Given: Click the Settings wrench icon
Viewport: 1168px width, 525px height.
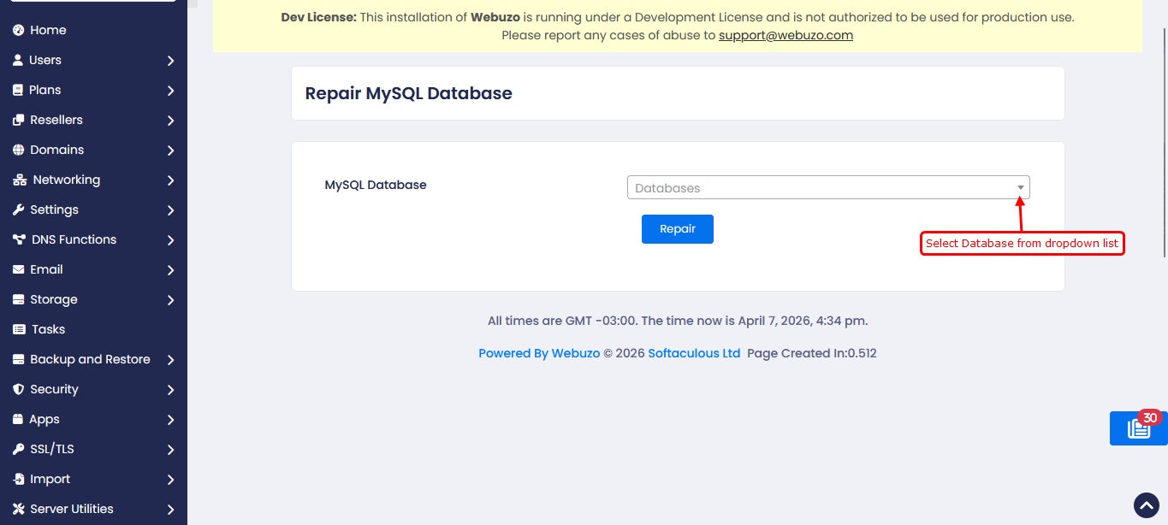Looking at the screenshot, I should tap(18, 209).
